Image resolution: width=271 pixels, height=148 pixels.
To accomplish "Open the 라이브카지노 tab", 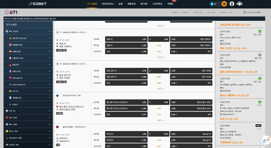I will pos(108,4).
